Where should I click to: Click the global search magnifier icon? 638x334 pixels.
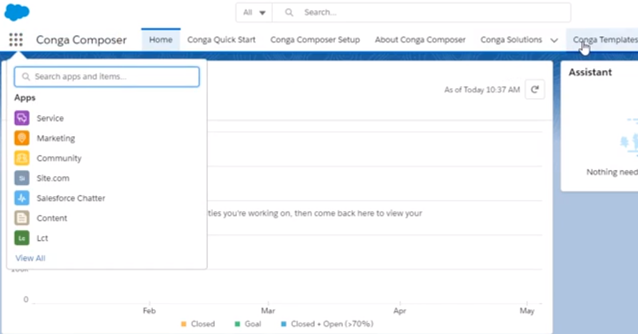pyautogui.click(x=289, y=12)
